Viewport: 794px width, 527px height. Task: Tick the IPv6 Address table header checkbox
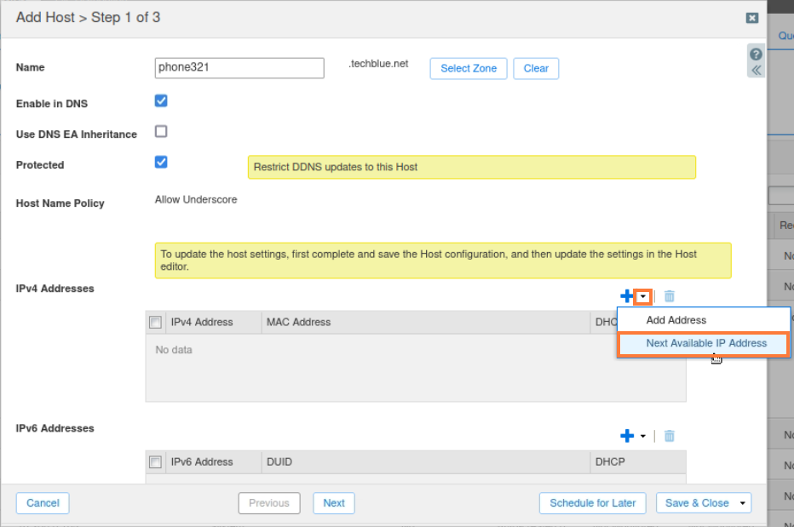click(155, 461)
